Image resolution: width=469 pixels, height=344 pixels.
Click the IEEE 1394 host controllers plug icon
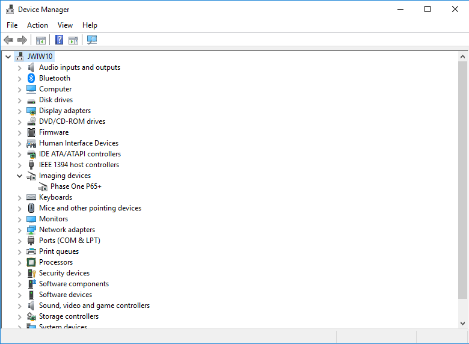[x=31, y=165]
